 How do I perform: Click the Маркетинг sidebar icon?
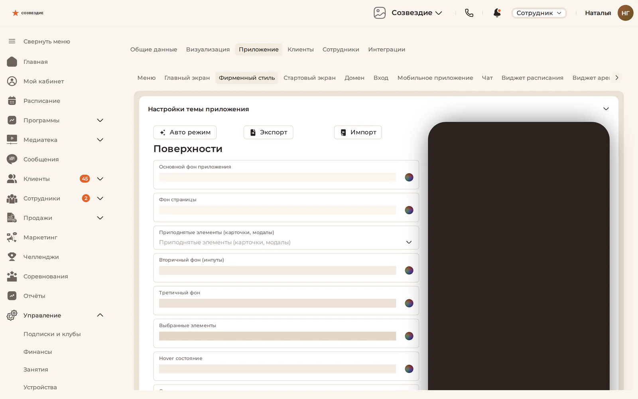(x=12, y=237)
